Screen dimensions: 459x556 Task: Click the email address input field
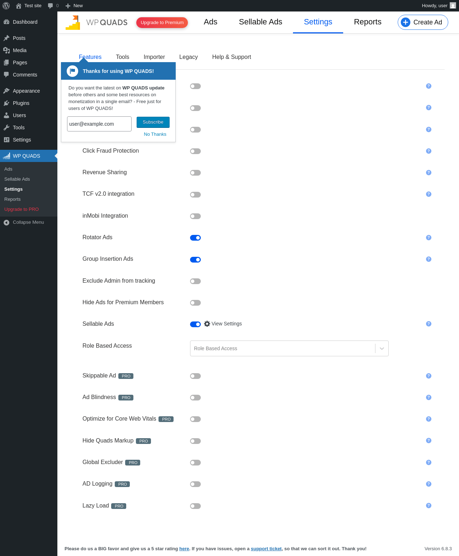coord(99,124)
